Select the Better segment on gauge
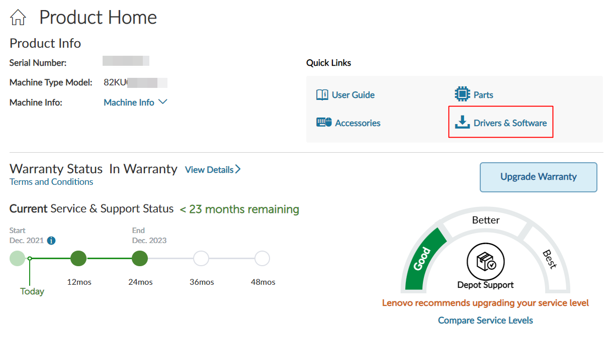The image size is (612, 338). [486, 220]
